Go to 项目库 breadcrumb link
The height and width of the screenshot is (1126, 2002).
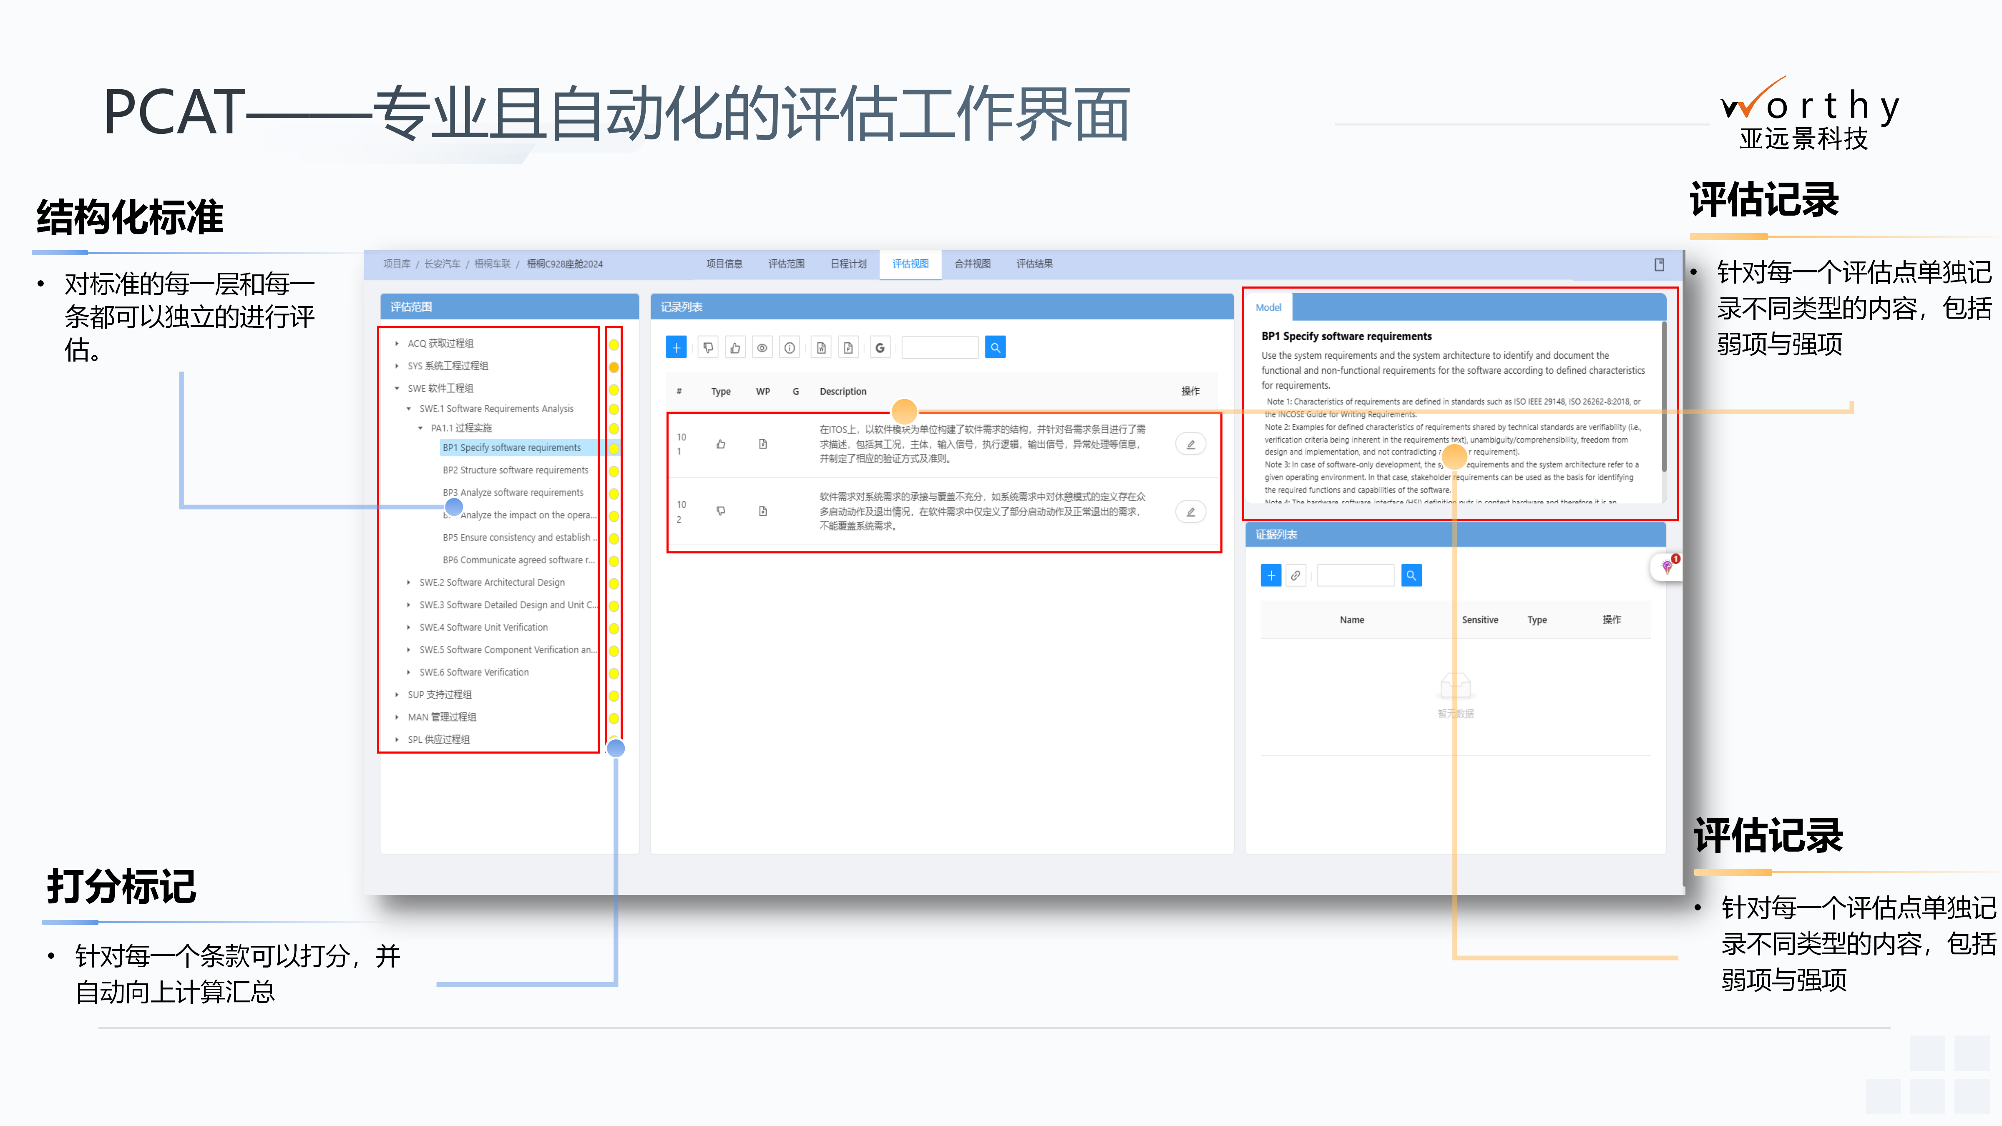pyautogui.click(x=396, y=264)
